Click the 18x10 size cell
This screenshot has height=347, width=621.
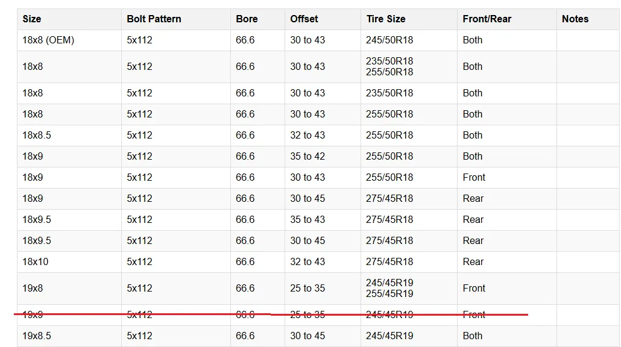(x=36, y=261)
